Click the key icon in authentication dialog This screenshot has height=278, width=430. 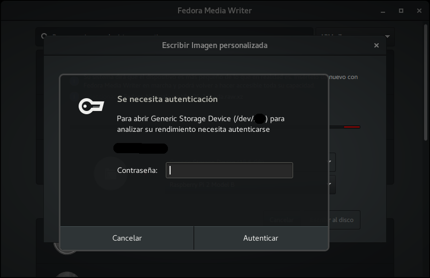coord(91,106)
